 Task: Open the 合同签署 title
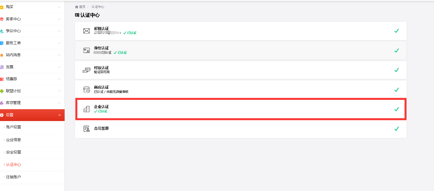click(x=101, y=129)
